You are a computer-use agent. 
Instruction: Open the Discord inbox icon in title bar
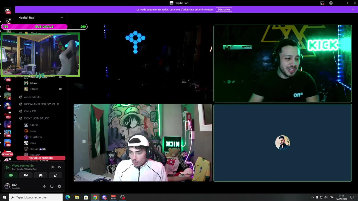(322, 3)
